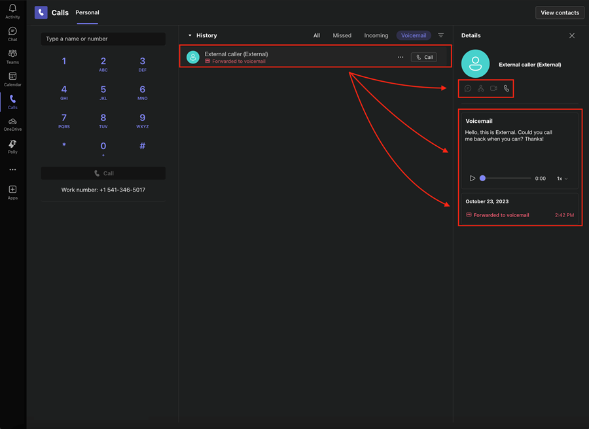Image resolution: width=589 pixels, height=429 pixels.
Task: Dial digit 0 on the keypad
Action: click(x=103, y=148)
